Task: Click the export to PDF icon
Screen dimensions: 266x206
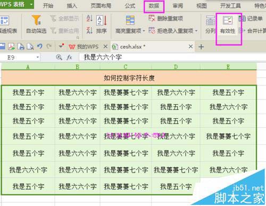Action: (11, 47)
